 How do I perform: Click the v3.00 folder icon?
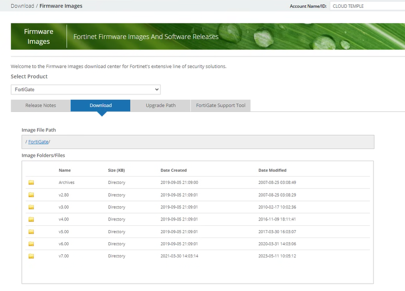[31, 207]
